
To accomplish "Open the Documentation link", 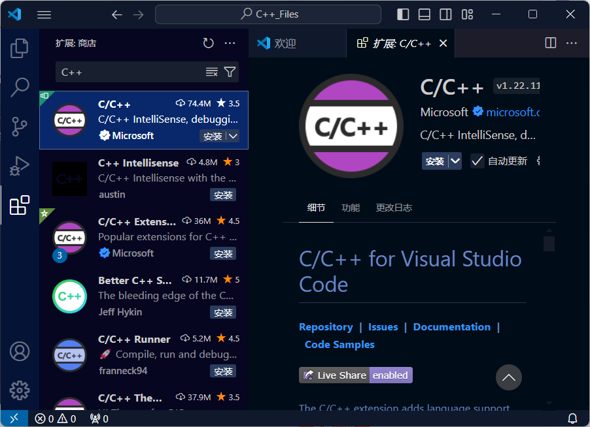I will point(452,327).
